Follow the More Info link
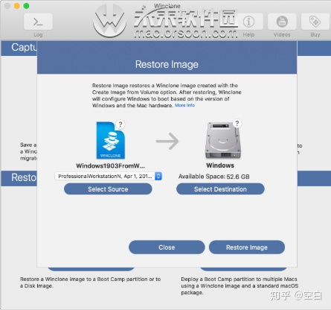Viewport: 331px width, 310px height. 184,105
